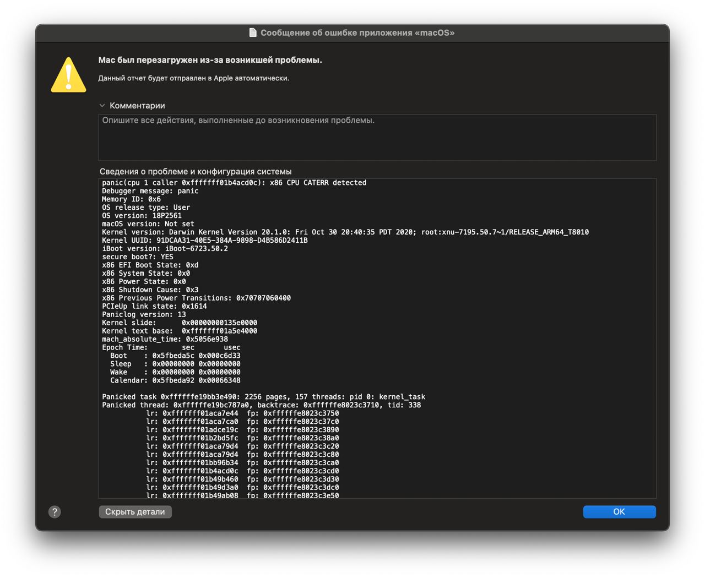Click the 'x86 Shutdown Cause: 0x3' line

150,290
